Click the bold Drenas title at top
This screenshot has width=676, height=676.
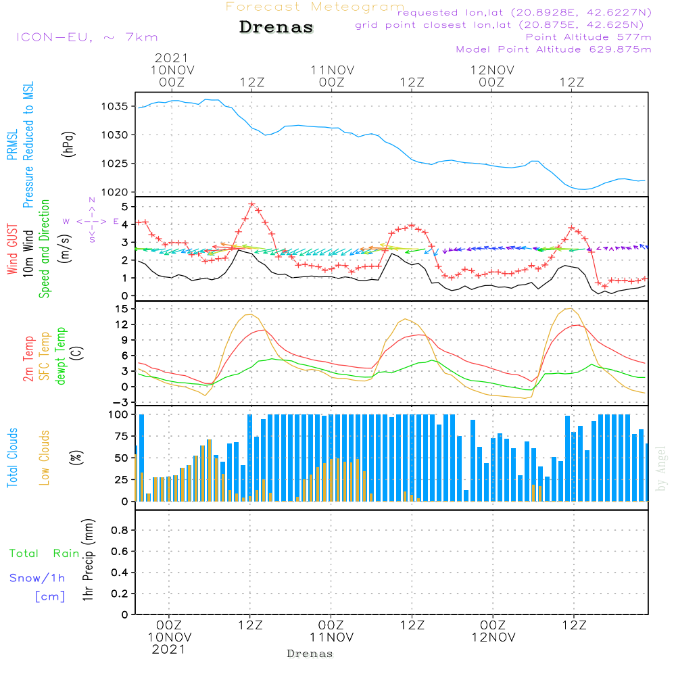tap(276, 28)
